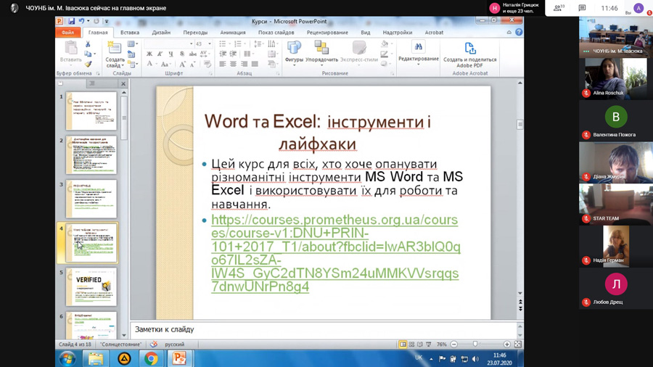This screenshot has width=653, height=367.
Task: Open Section dropdown in Slides group
Action: tap(133, 64)
